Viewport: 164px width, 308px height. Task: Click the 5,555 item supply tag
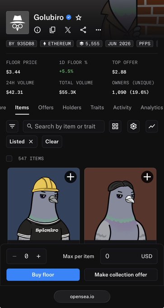(89, 43)
